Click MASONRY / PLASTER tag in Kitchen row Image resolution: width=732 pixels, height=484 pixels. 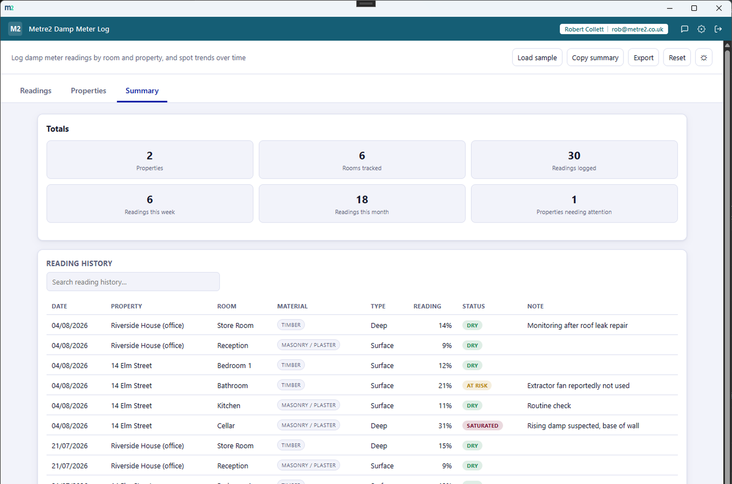pyautogui.click(x=308, y=405)
